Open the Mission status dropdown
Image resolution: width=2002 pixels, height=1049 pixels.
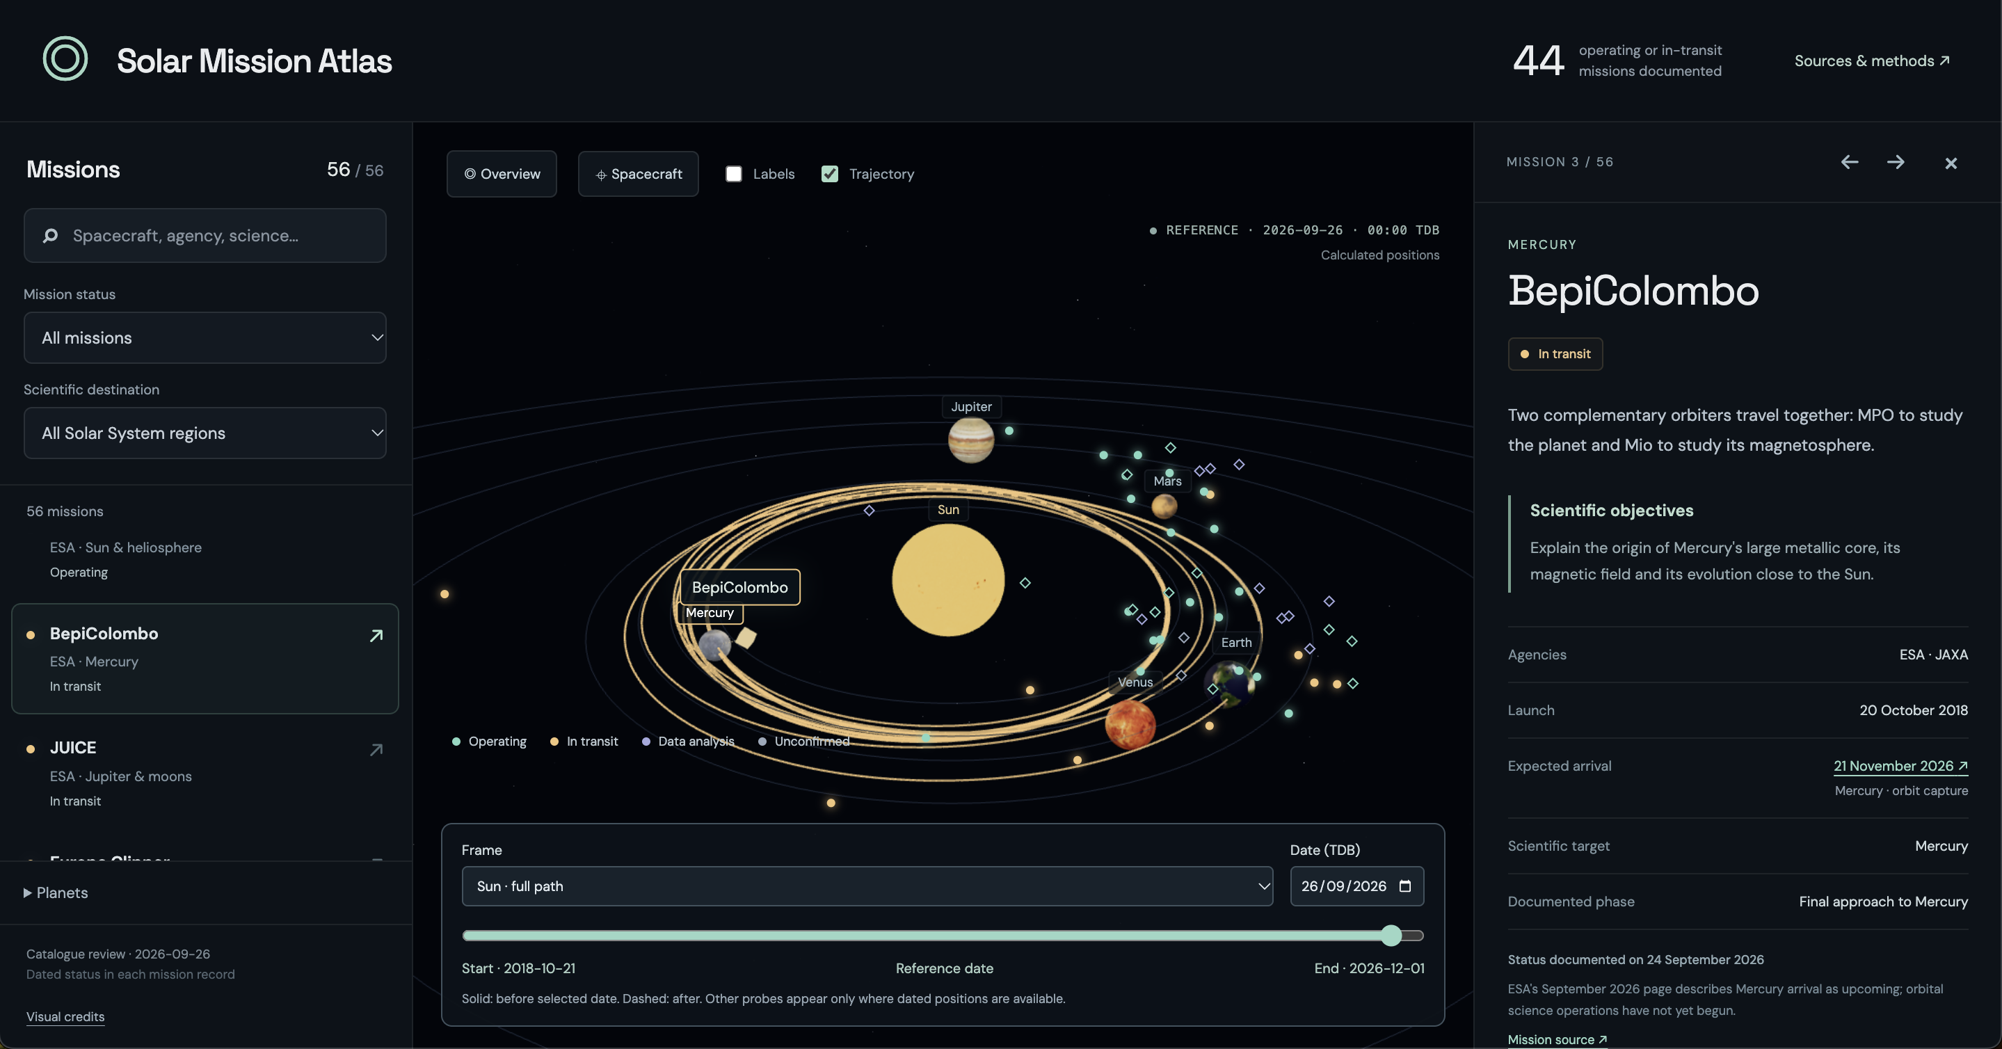(205, 338)
